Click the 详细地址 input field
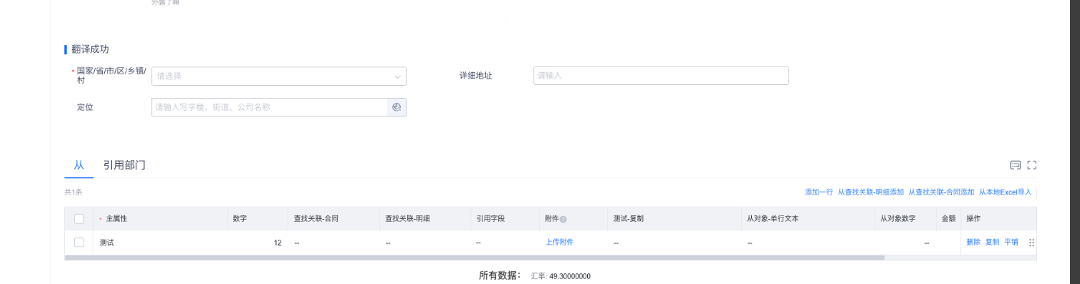1080x284 pixels. (661, 76)
